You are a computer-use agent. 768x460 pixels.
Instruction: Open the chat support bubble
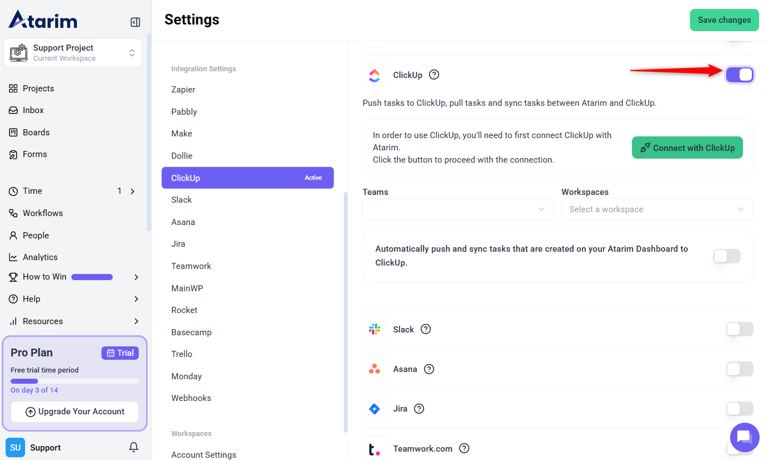(x=744, y=437)
